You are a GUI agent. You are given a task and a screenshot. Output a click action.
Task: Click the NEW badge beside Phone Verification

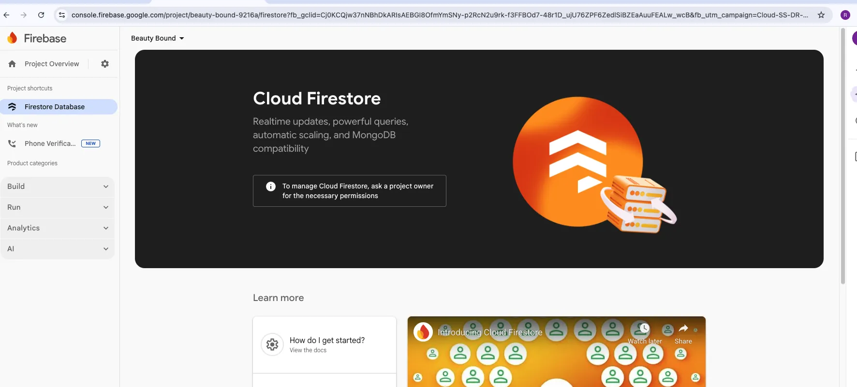[90, 143]
